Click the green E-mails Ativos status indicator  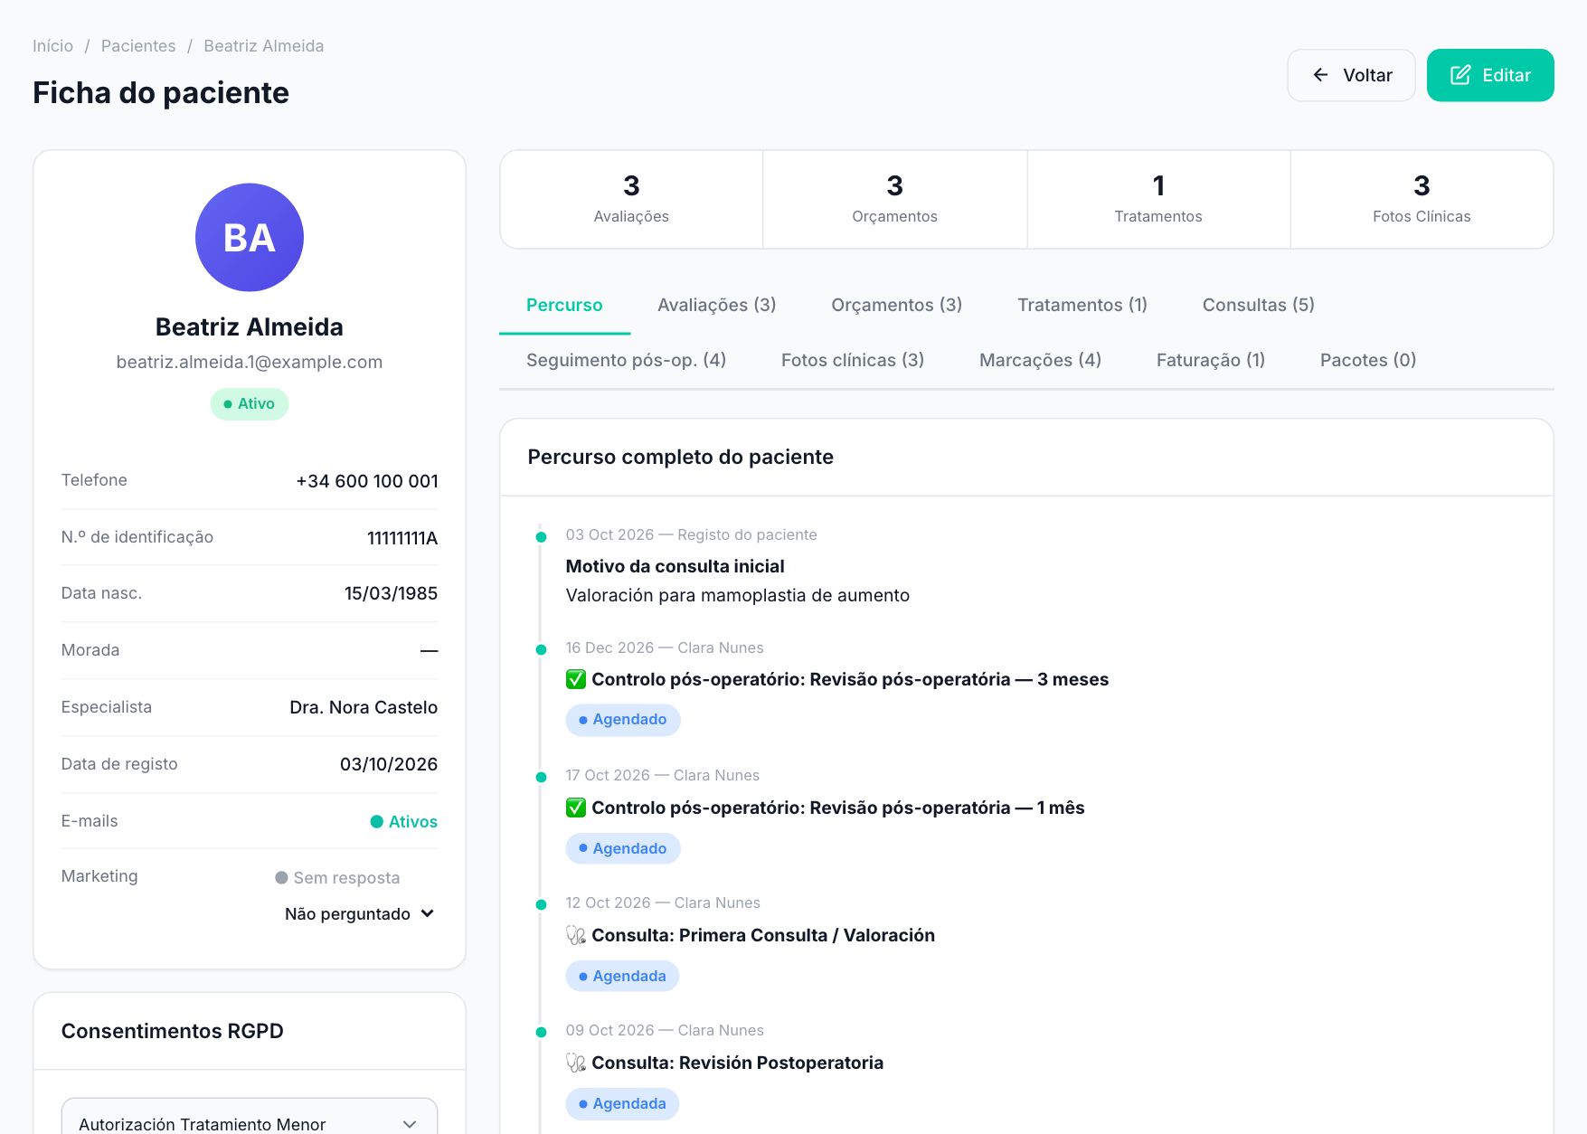404,821
